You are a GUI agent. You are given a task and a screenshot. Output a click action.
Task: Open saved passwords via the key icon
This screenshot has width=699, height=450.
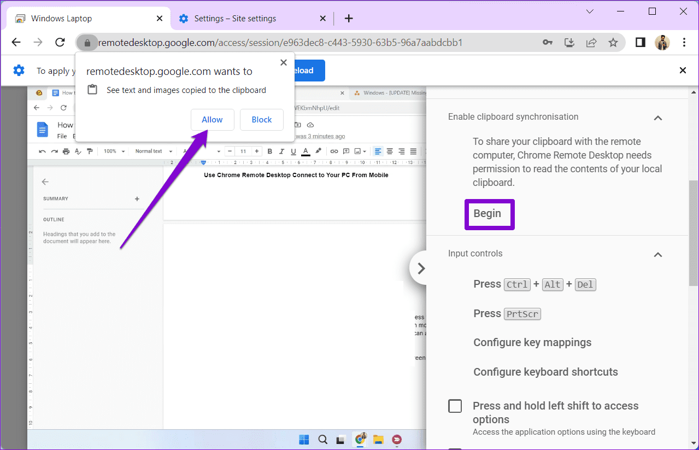548,42
